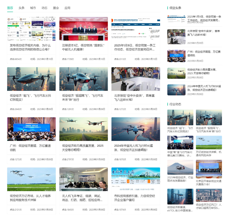Switch to the 头条 tab
The image size is (227, 216).
coord(22,8)
